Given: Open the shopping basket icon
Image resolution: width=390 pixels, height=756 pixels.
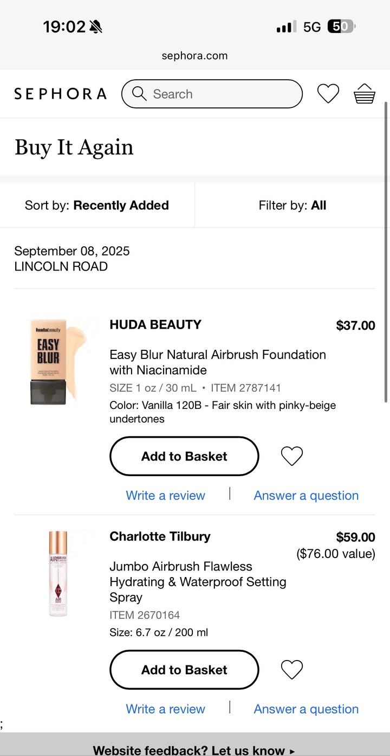Looking at the screenshot, I should (x=365, y=94).
